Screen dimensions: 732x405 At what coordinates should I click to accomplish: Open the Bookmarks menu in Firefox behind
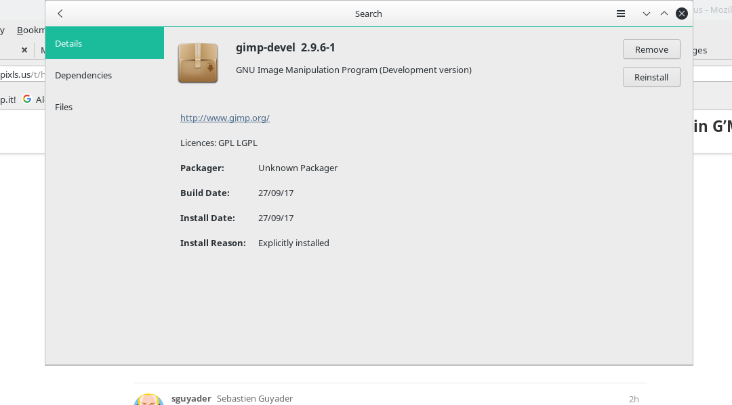click(30, 30)
